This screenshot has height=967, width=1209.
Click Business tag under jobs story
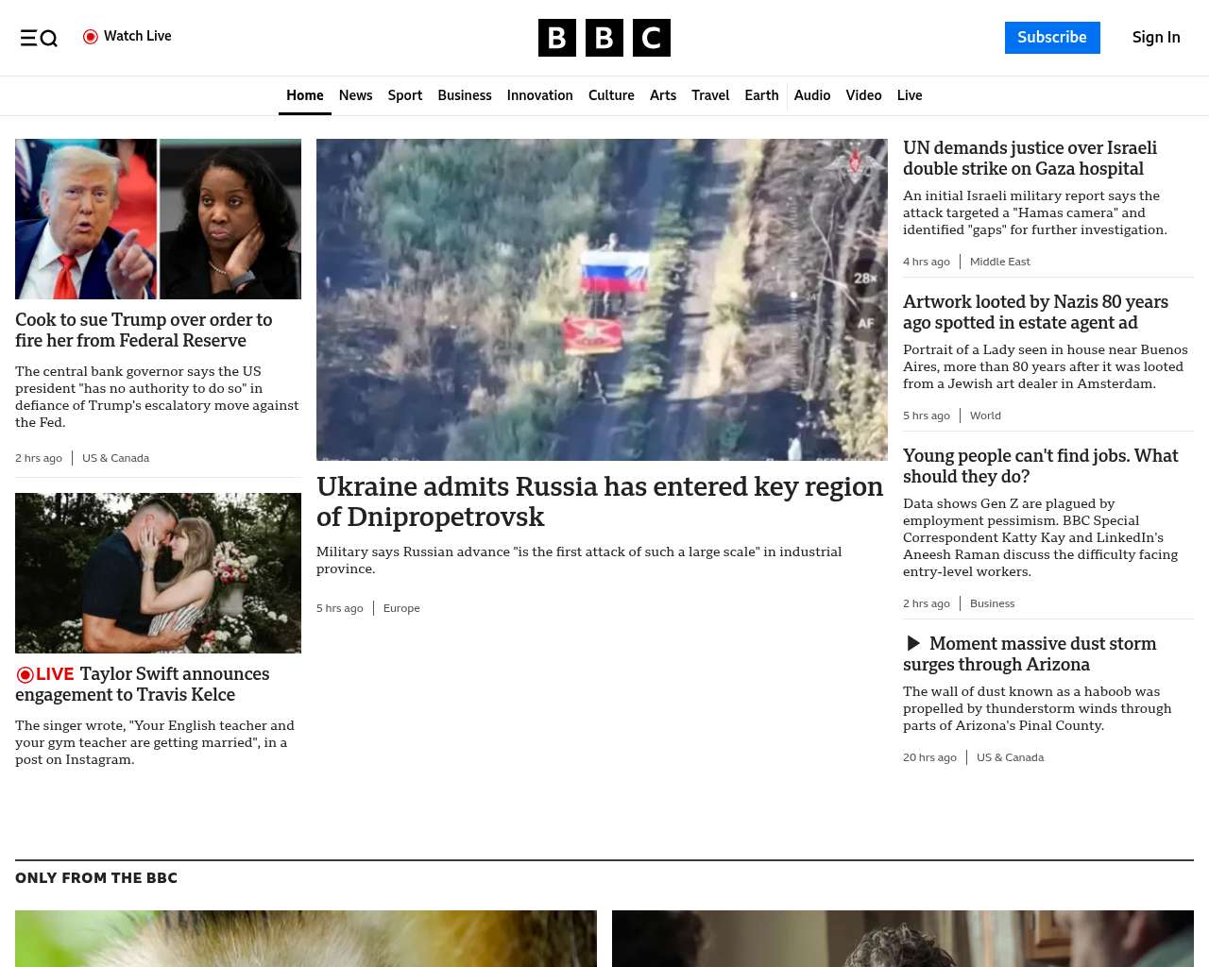tap(992, 603)
